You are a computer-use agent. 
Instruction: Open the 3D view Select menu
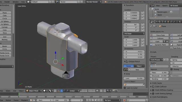8,91
